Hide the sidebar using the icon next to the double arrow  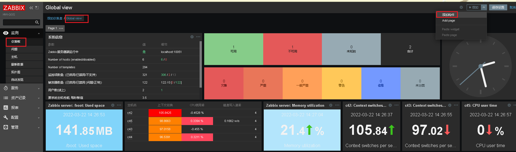tap(37, 8)
